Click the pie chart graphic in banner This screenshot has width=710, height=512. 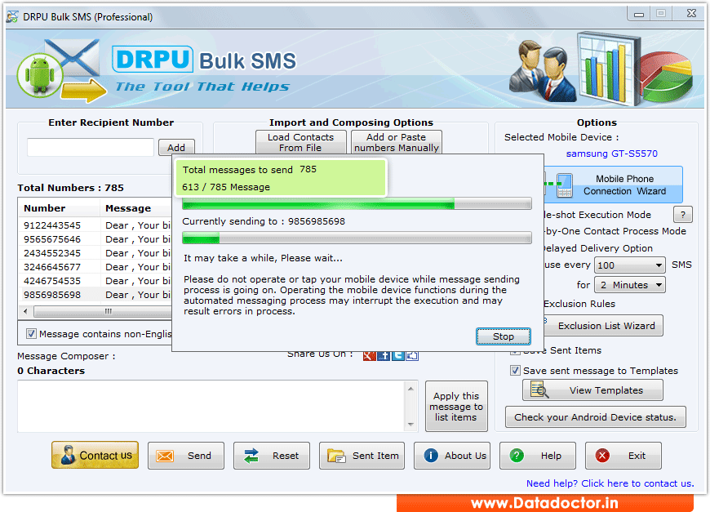pos(666,76)
